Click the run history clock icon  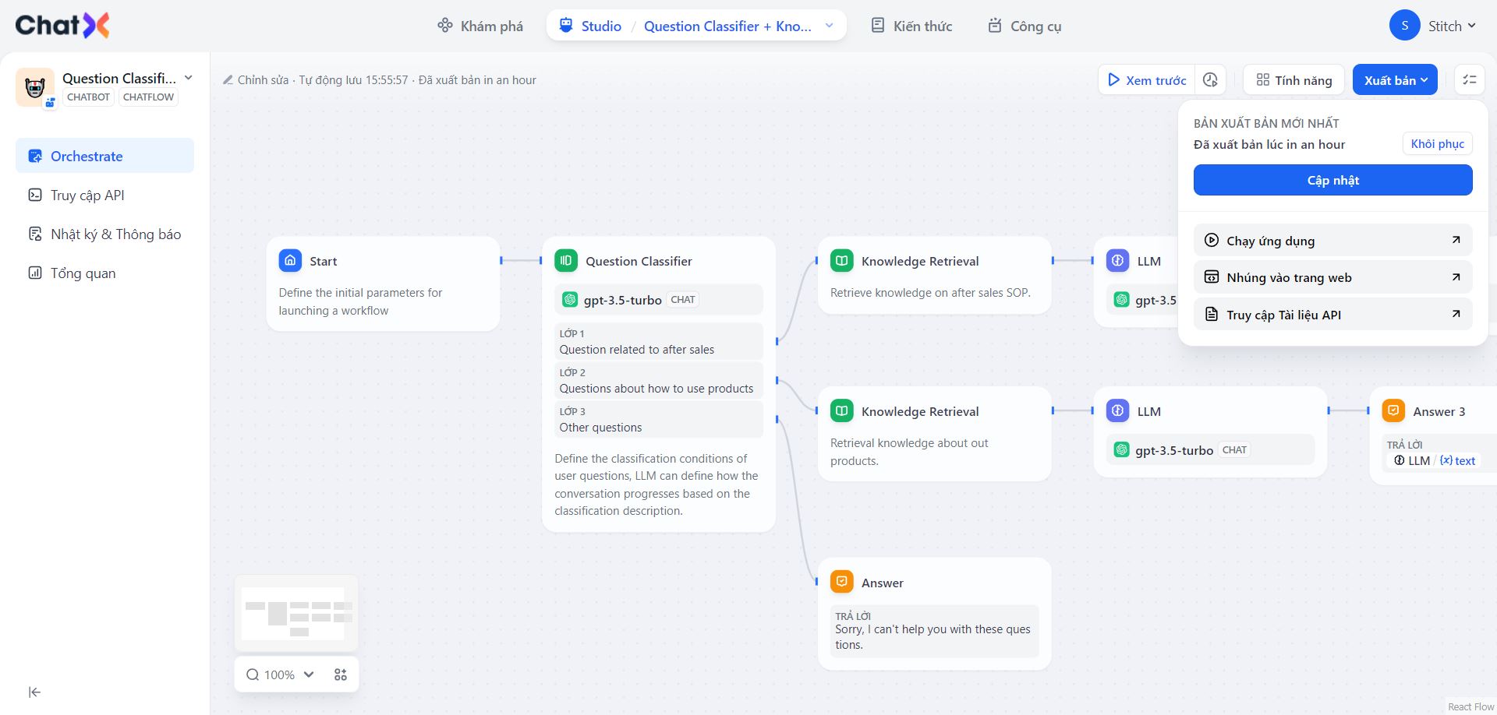[x=1210, y=80]
